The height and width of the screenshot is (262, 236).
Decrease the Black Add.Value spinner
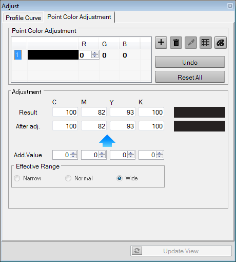coord(160,157)
